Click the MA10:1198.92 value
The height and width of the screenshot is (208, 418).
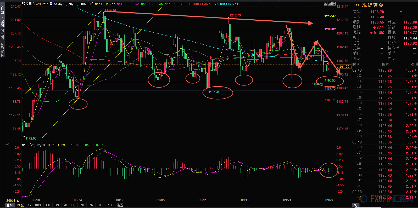(x=128, y=4)
